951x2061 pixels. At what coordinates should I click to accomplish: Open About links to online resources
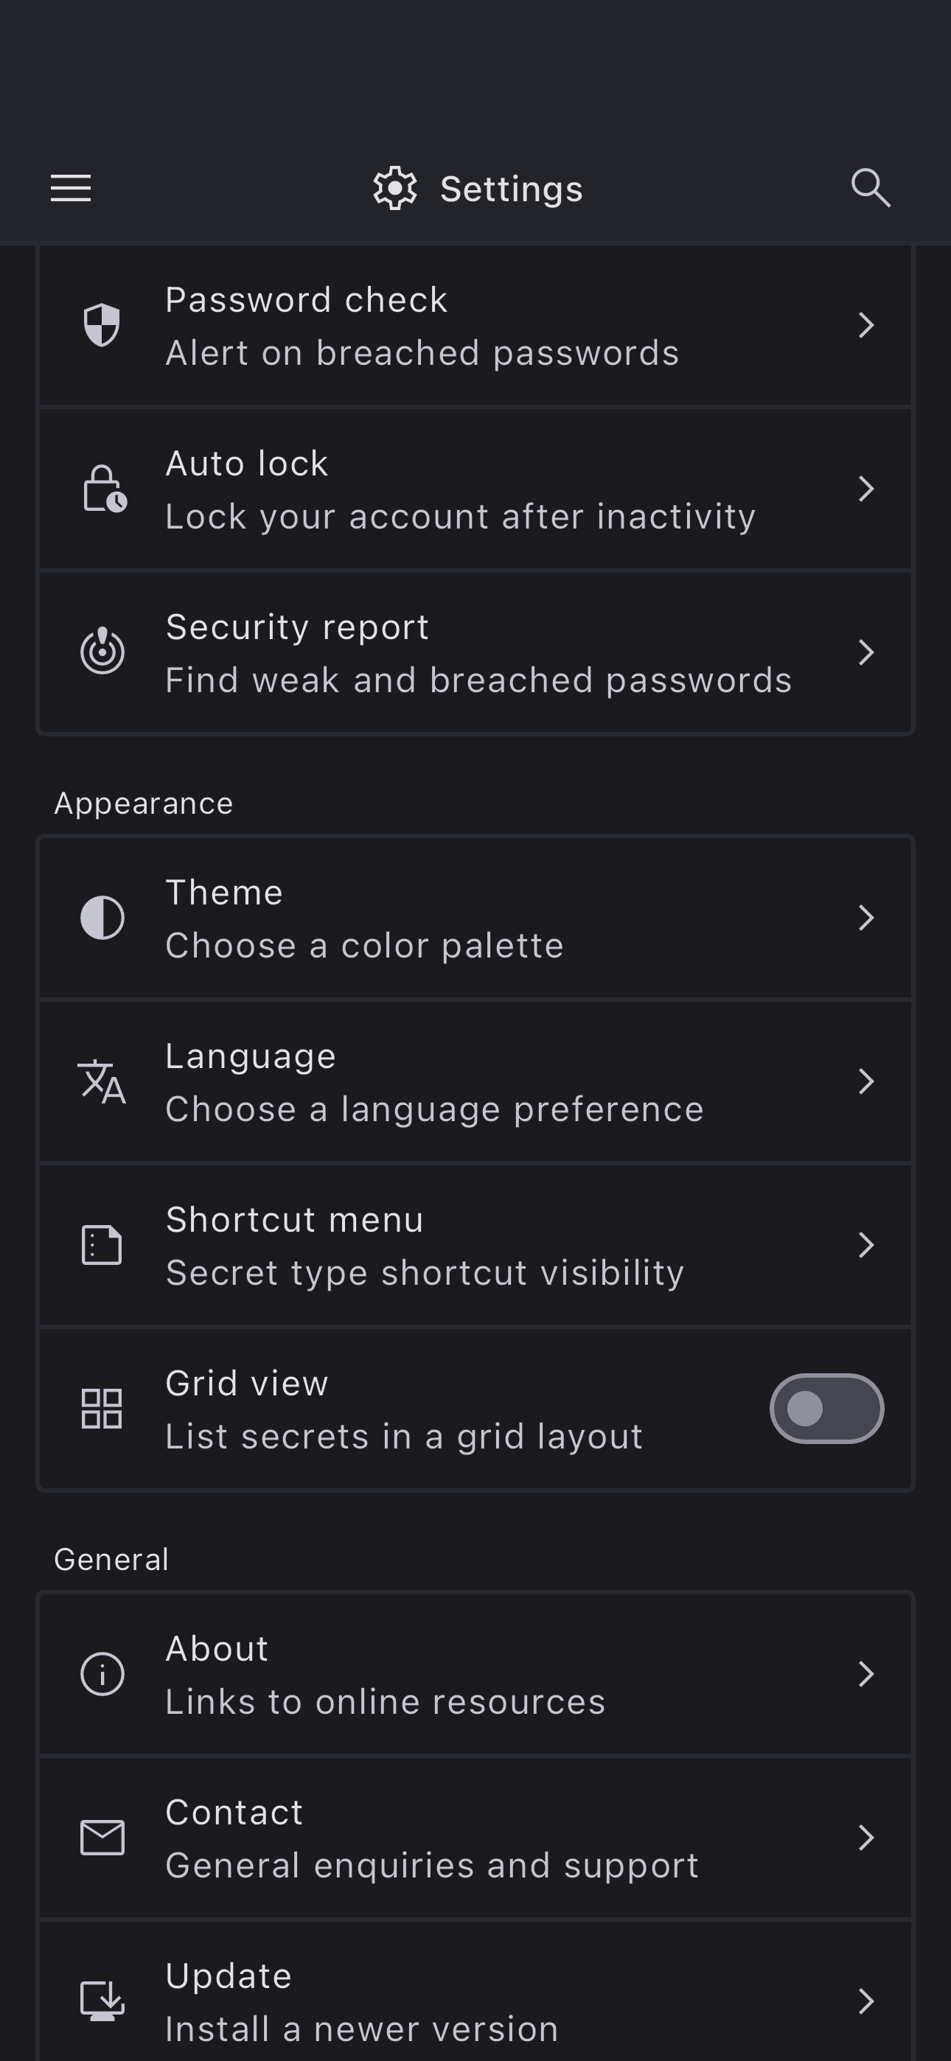384,1674
